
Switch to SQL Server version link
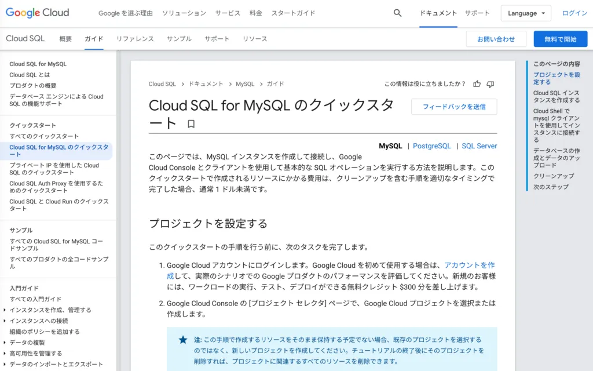[x=479, y=146]
